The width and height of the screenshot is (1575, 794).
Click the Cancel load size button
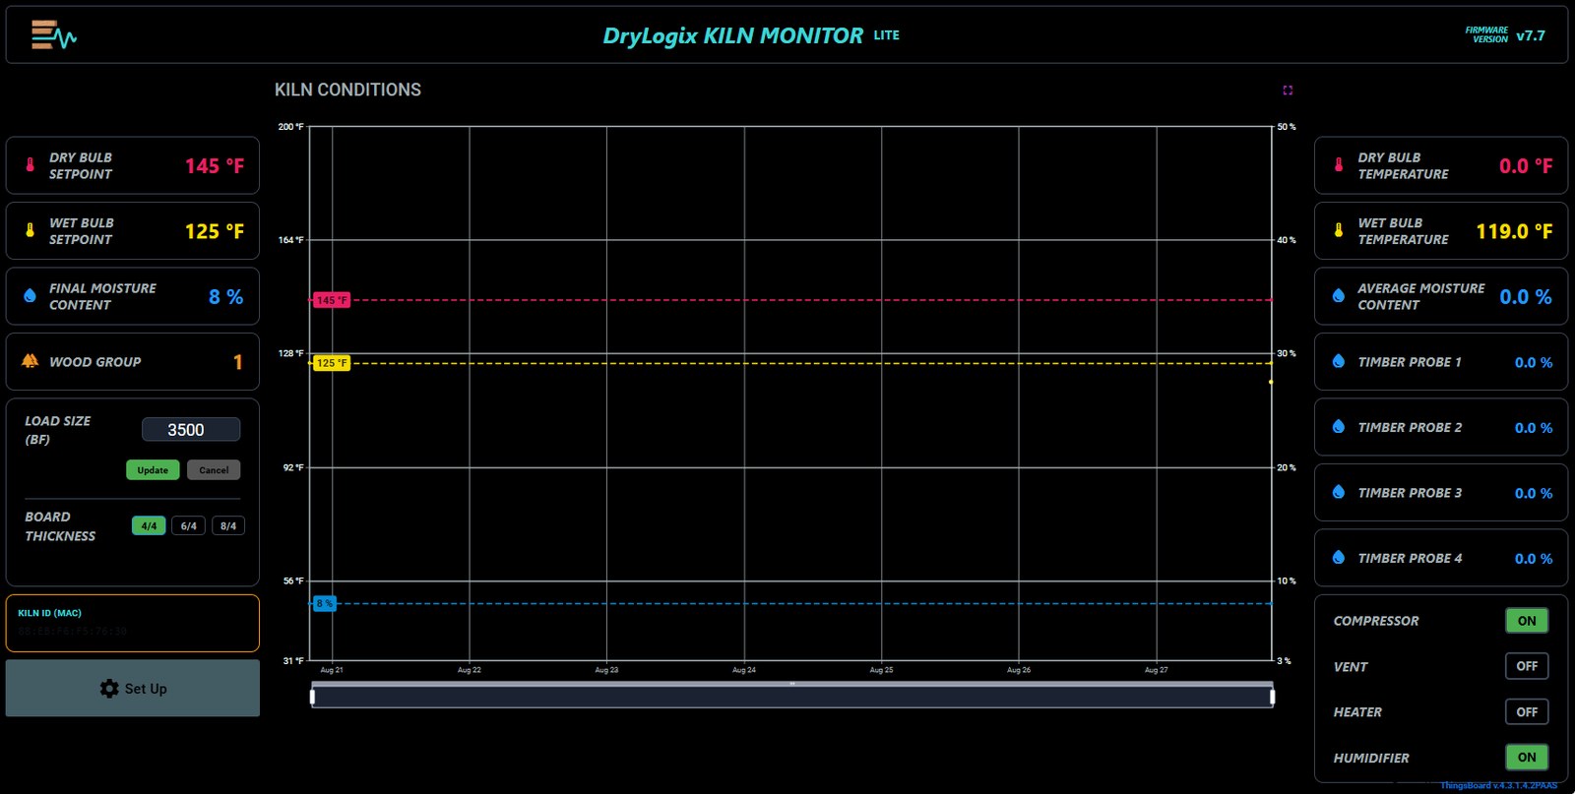coord(214,470)
